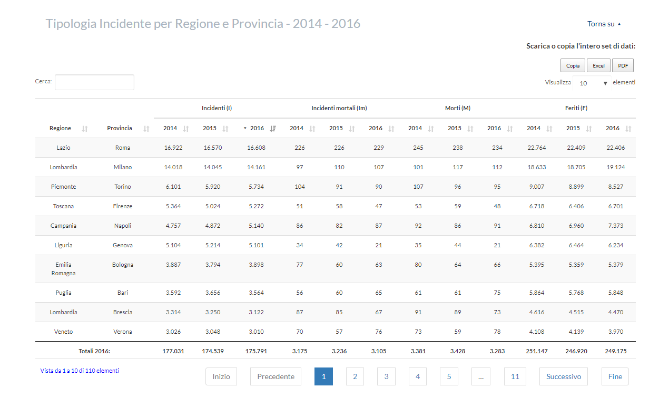
Task: Sort table by Provincia column arrows
Action: (x=146, y=129)
